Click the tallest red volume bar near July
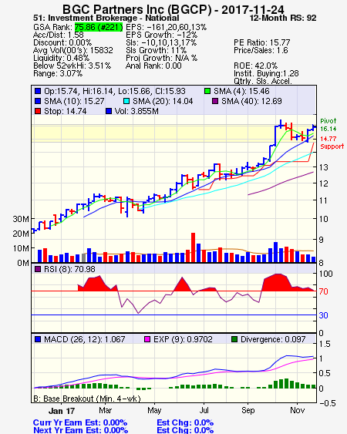The image size is (347, 434). (x=193, y=247)
